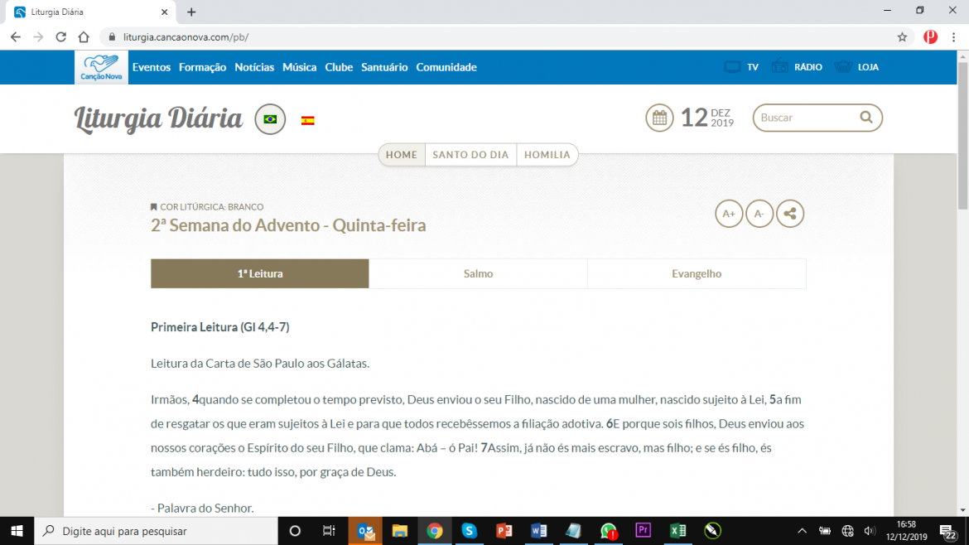Screen dimensions: 969x545
Task: Switch to Spanish using the Spain flag
Action: (x=307, y=119)
